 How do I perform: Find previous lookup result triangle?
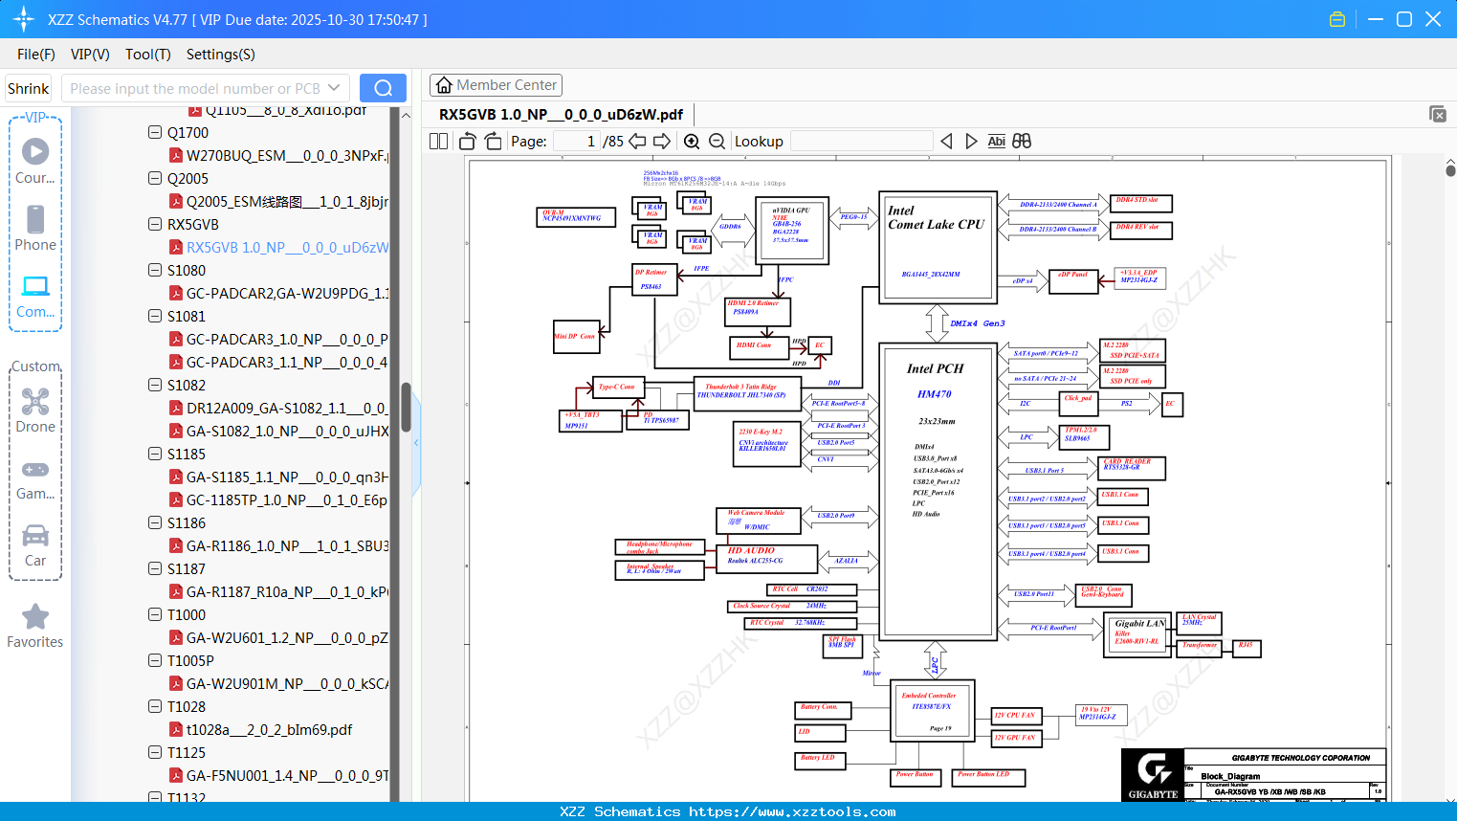point(946,141)
